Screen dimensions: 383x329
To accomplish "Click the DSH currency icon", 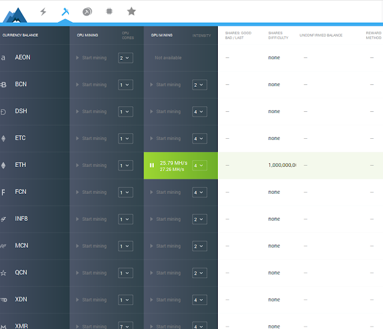I will (3, 112).
